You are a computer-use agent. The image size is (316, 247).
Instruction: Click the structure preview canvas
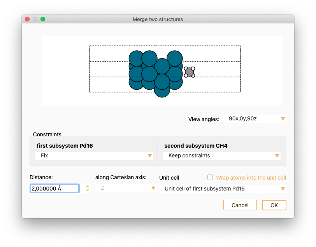pyautogui.click(x=162, y=71)
